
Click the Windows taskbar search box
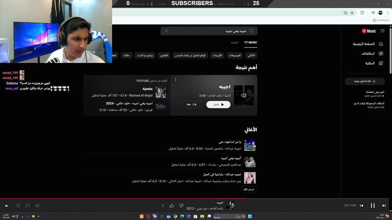(230, 216)
